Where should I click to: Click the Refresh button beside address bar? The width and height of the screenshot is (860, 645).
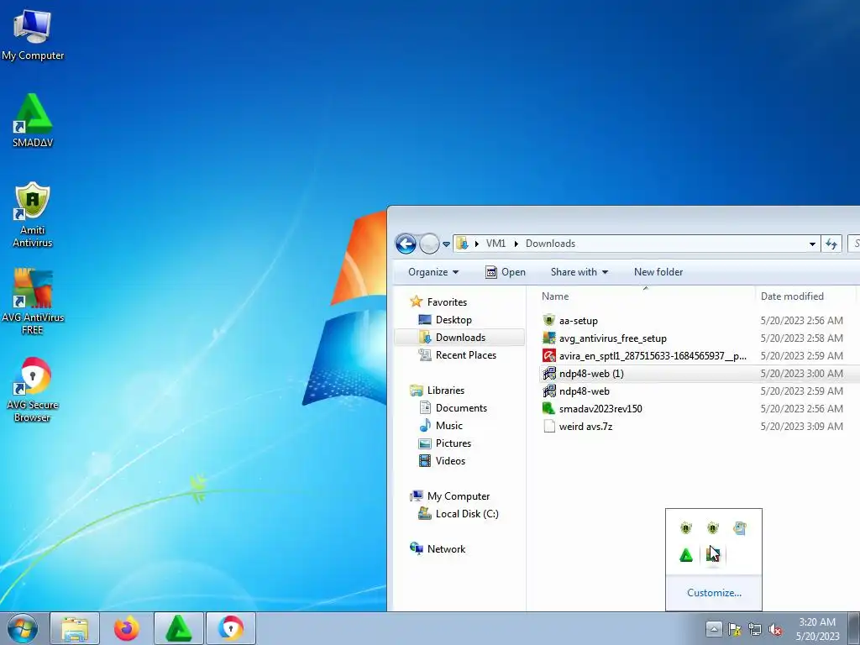[831, 244]
